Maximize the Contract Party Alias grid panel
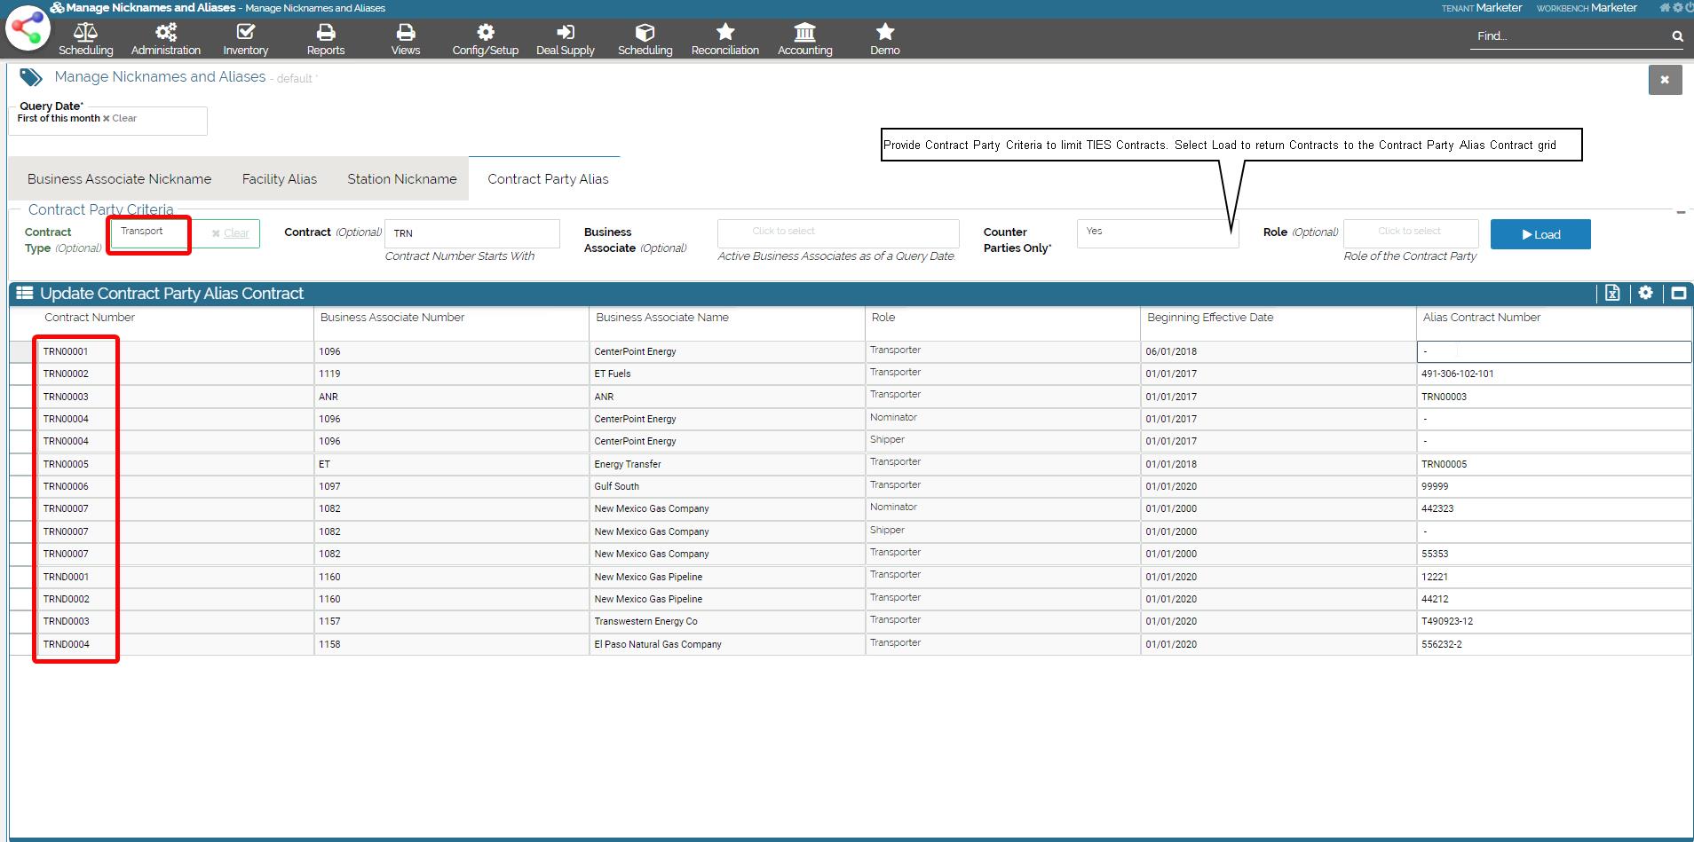 pyautogui.click(x=1678, y=294)
